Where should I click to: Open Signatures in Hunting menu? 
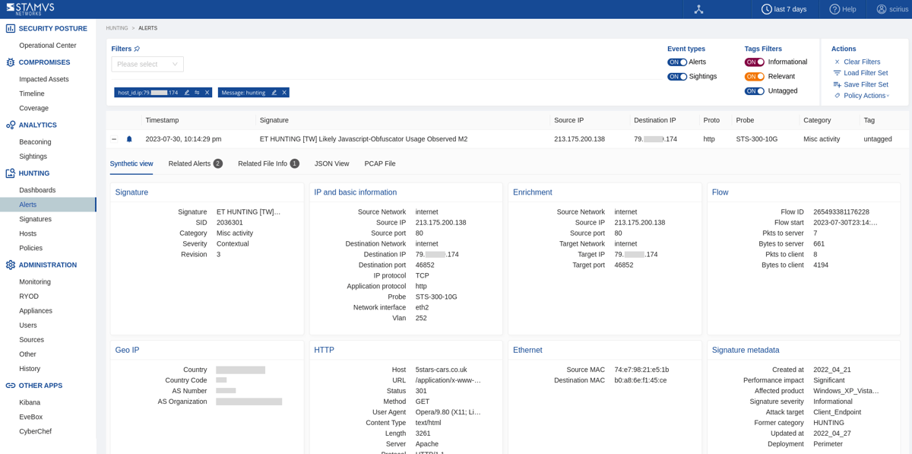[x=36, y=219]
